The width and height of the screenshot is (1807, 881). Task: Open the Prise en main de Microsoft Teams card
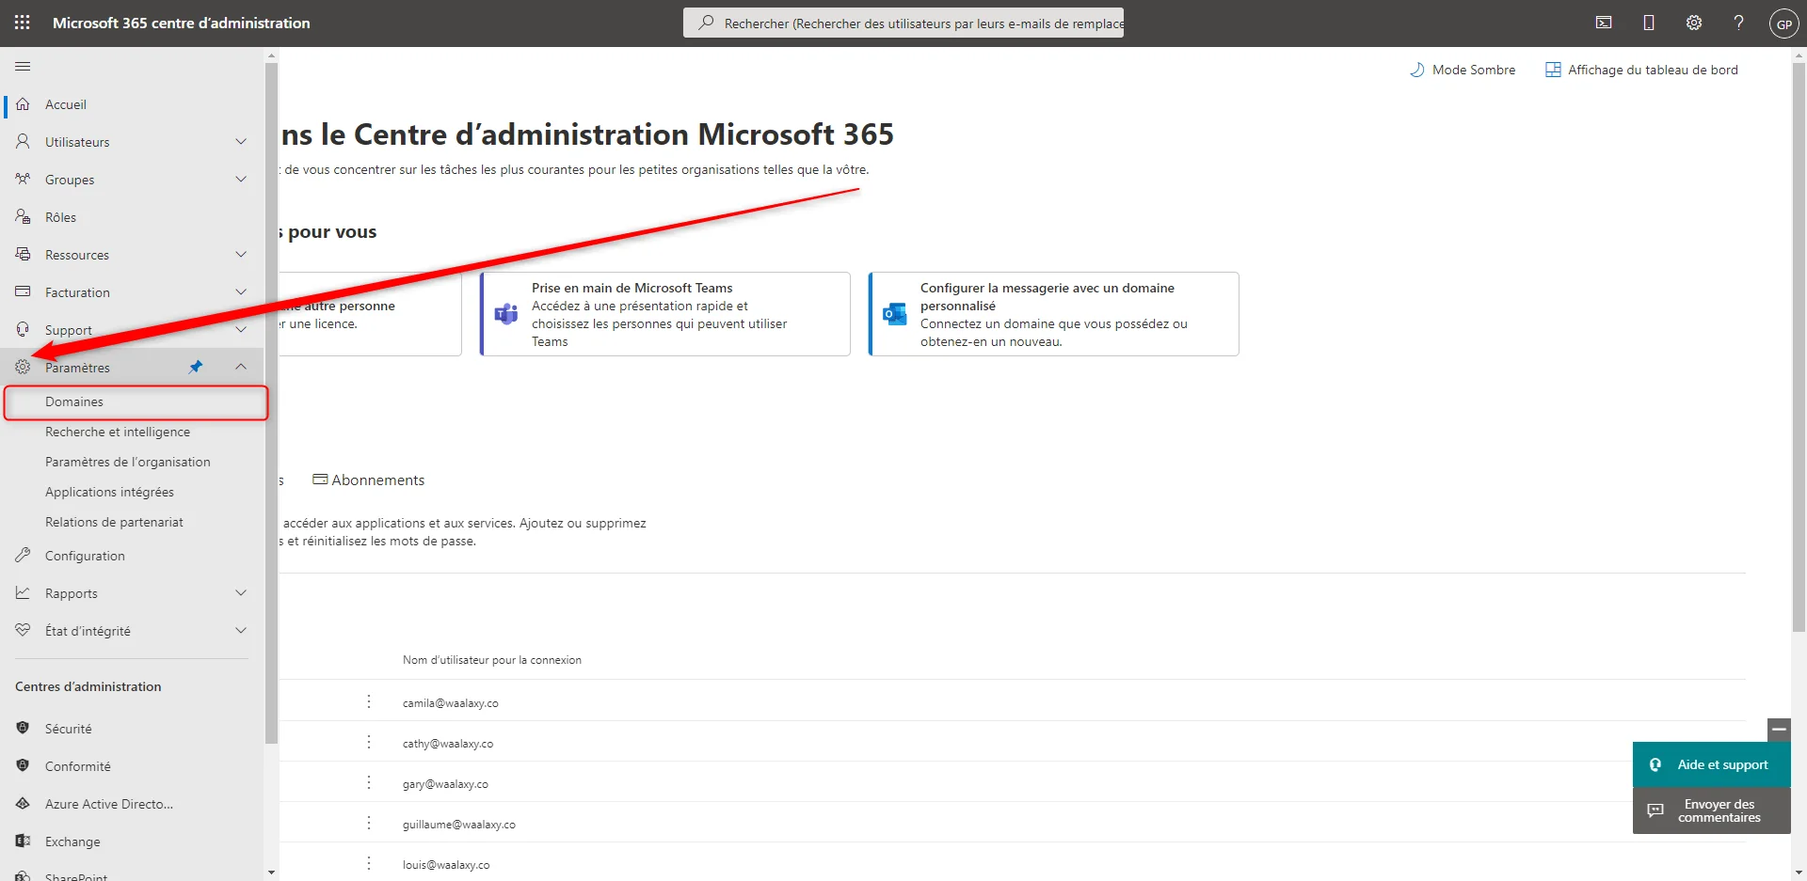click(x=664, y=314)
